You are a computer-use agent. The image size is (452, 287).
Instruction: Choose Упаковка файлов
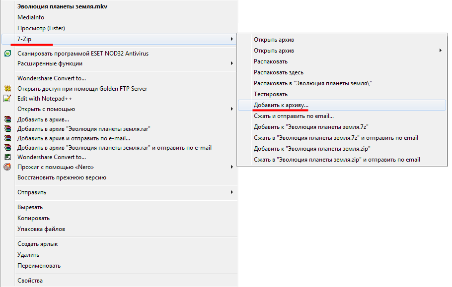[x=41, y=229]
